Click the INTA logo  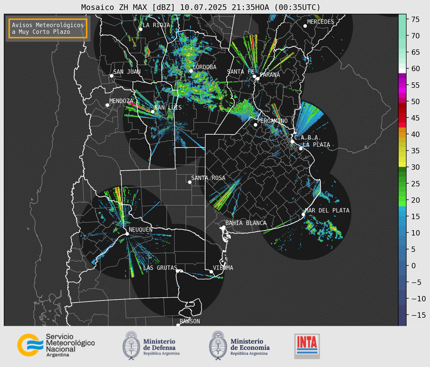307,346
